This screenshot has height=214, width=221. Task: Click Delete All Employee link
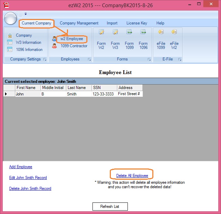click(132, 176)
